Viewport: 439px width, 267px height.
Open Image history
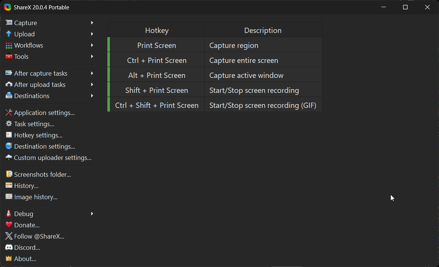pyautogui.click(x=50, y=197)
